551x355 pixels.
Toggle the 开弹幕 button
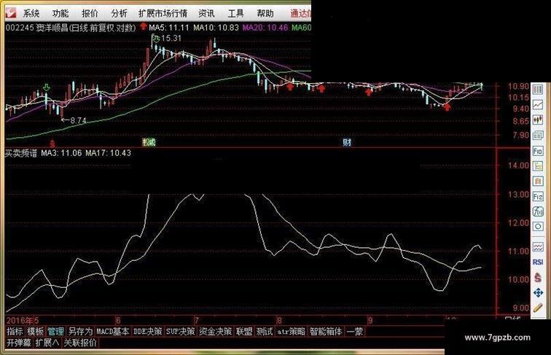pyautogui.click(x=19, y=343)
